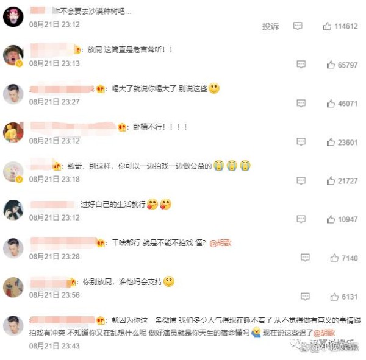Open replies for the 114612-likes comment
Screen dimensions: 366x360
298,26
